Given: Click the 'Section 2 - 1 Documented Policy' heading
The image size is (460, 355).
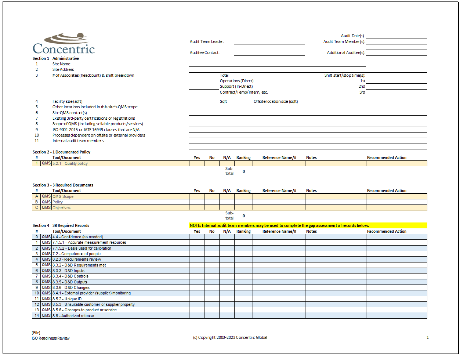Looking at the screenshot, I should click(x=61, y=152).
